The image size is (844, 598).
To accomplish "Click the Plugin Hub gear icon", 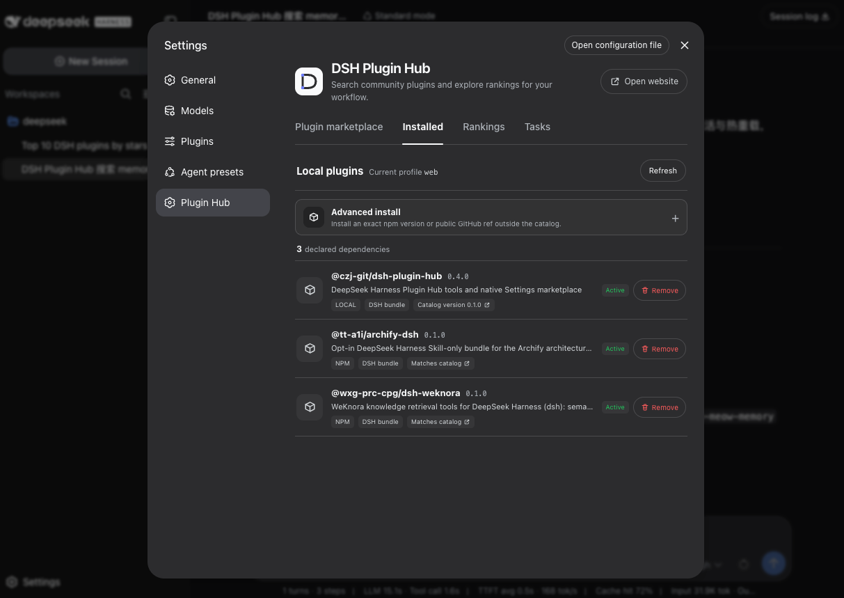I will pyautogui.click(x=170, y=203).
